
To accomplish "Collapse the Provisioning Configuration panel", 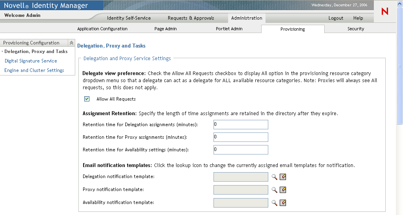I will click(x=71, y=43).
